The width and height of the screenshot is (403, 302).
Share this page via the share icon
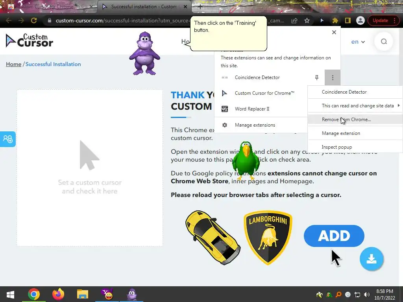(294, 20)
